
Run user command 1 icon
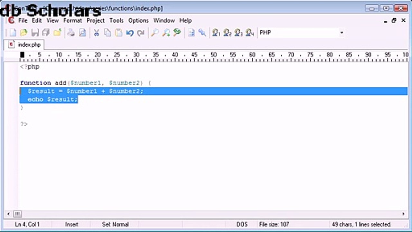(216, 33)
